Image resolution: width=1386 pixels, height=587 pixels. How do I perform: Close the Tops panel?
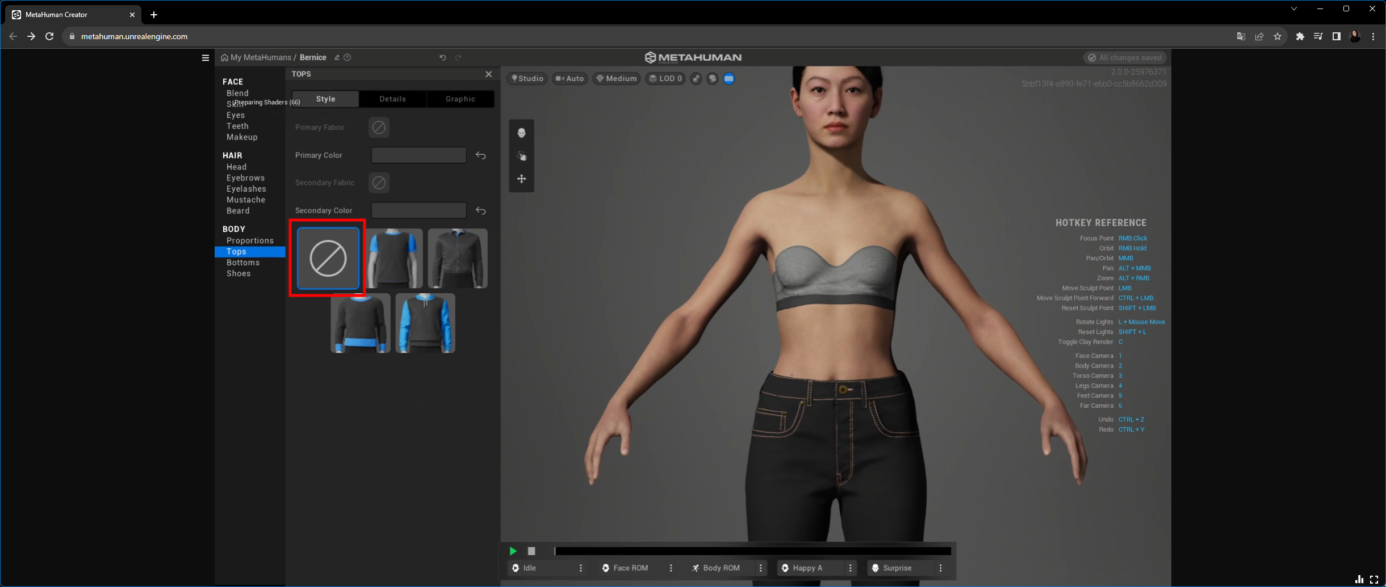pyautogui.click(x=488, y=74)
